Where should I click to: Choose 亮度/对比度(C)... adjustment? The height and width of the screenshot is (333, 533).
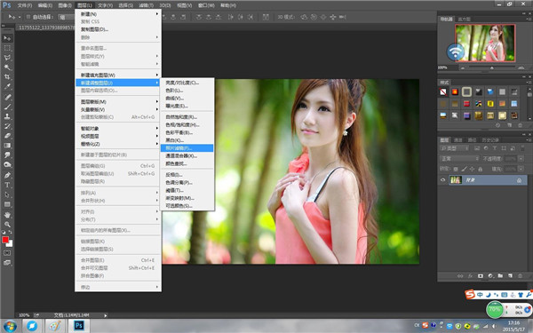[x=187, y=83]
